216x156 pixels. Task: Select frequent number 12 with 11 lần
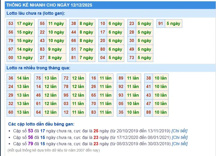point(74,112)
